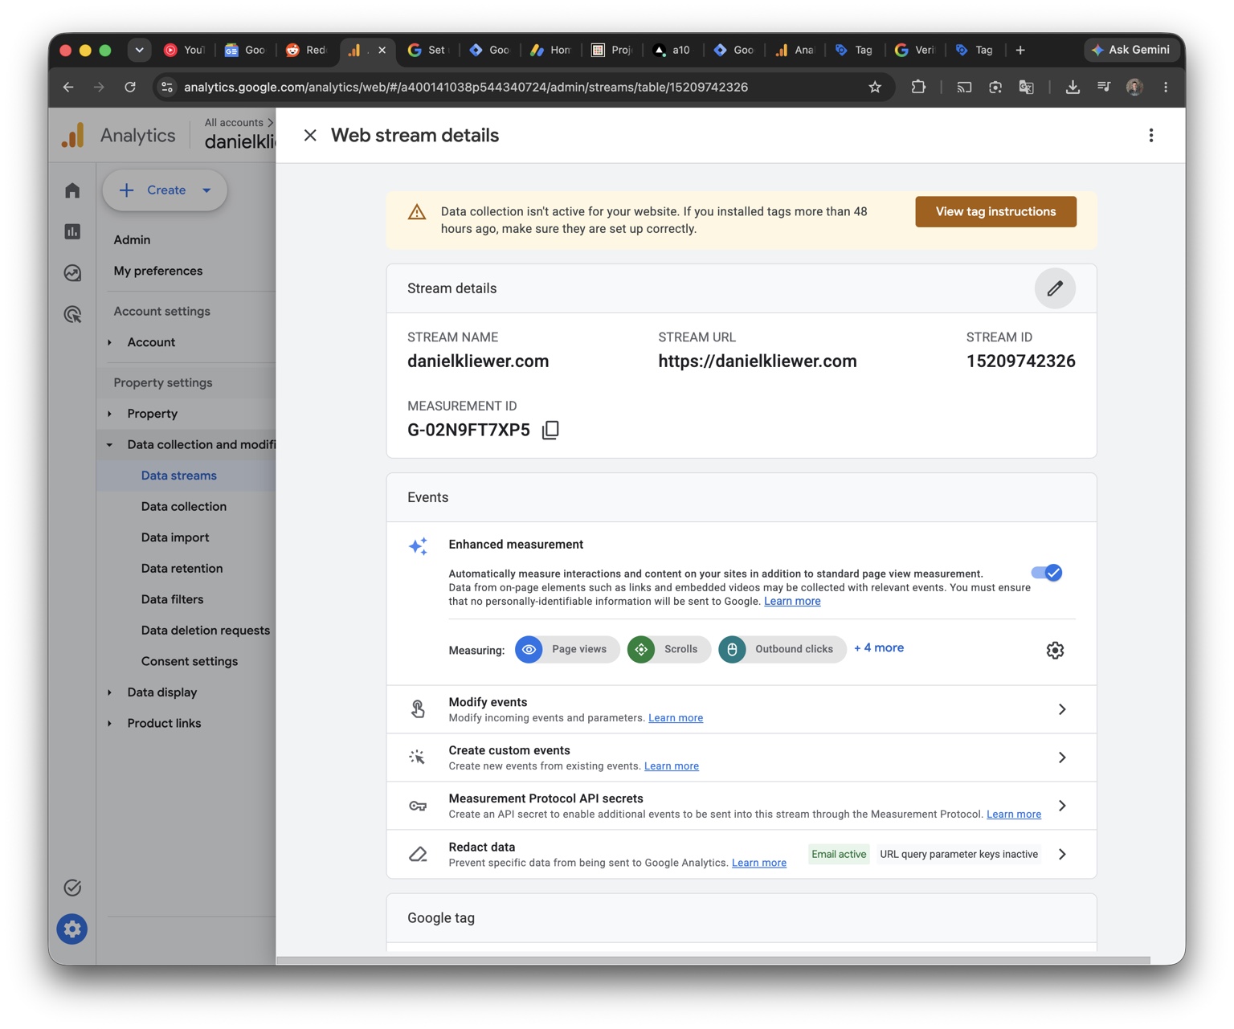Switch to the YouTube browser tab
1234x1029 pixels.
tap(184, 50)
